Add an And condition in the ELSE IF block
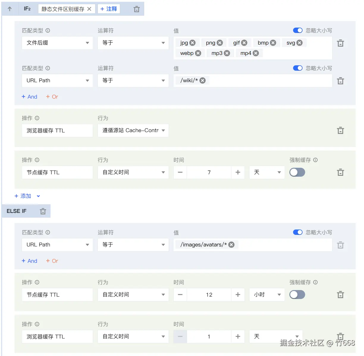 pos(29,261)
